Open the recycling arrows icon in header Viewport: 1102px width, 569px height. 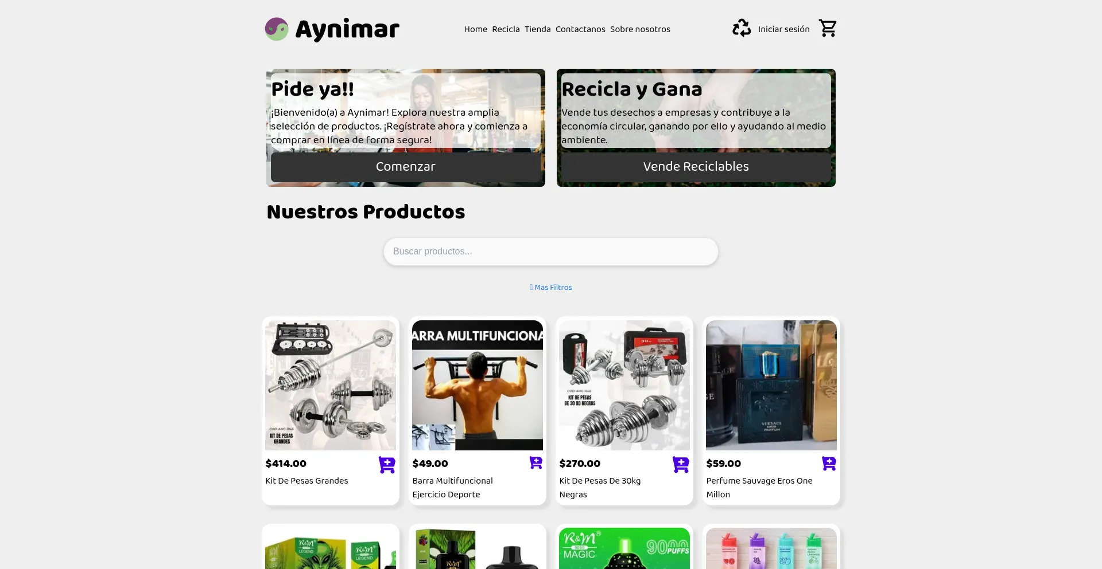click(x=742, y=28)
